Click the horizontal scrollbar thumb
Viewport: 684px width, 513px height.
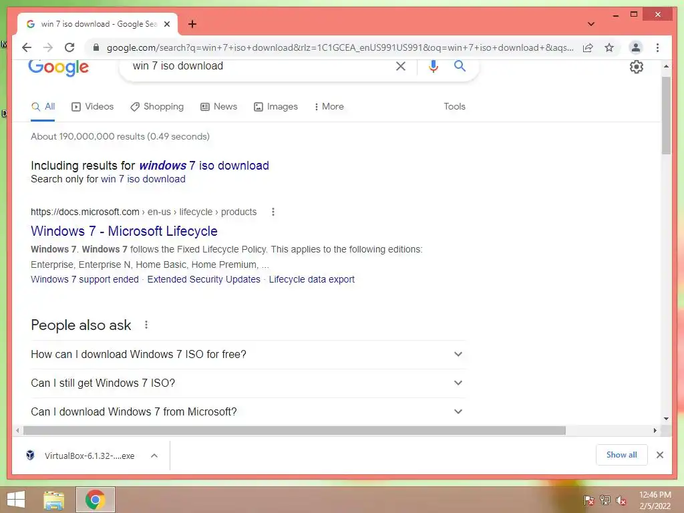(295, 431)
